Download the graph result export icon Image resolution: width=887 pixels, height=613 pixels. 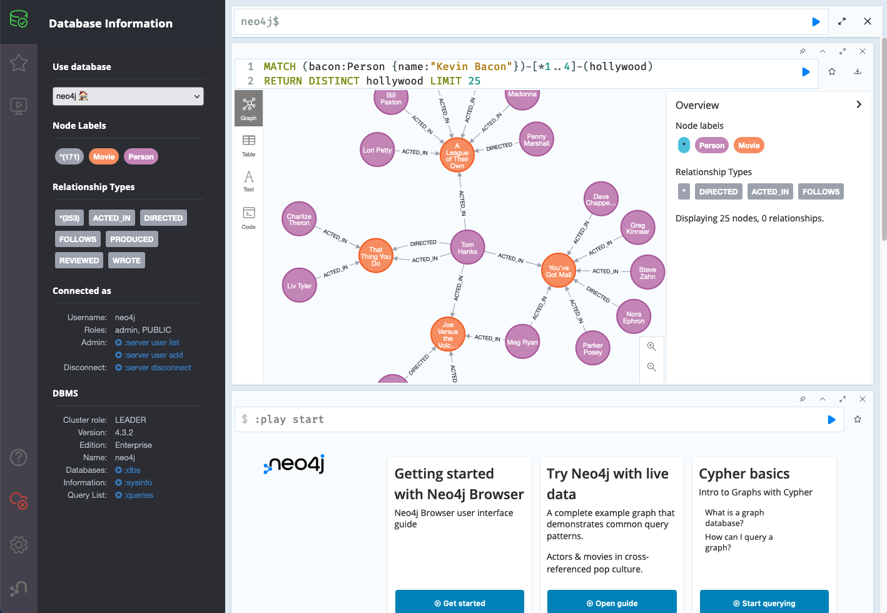pyautogui.click(x=858, y=71)
